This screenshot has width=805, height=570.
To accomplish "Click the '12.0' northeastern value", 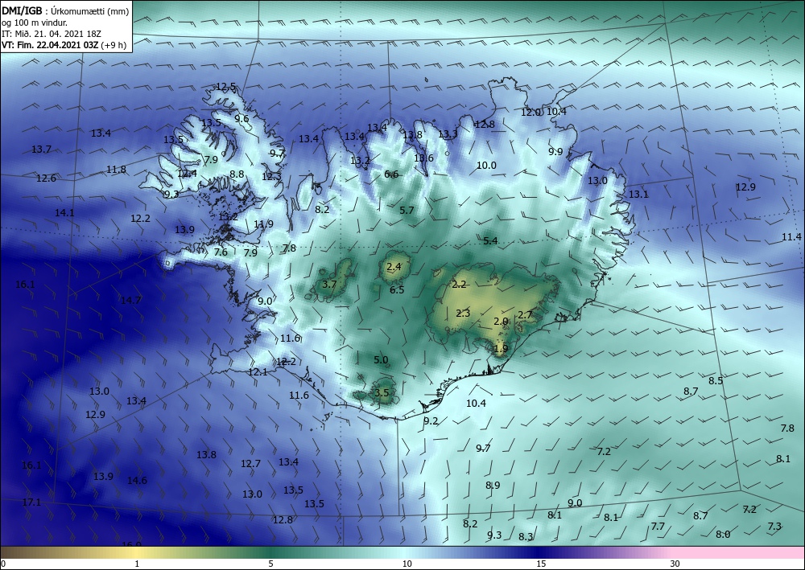I will 530,112.
